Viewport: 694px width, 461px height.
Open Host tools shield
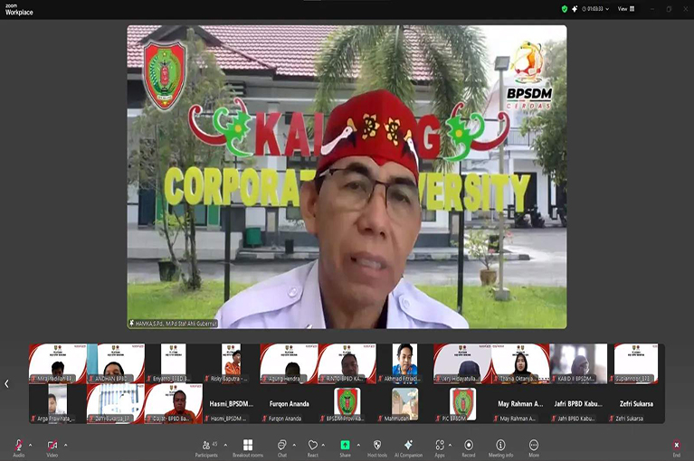376,446
